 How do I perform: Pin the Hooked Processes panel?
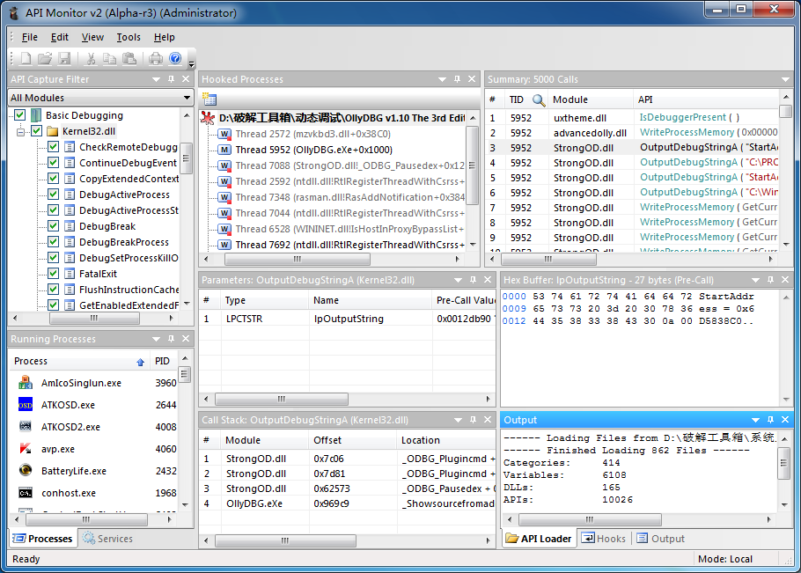tap(457, 79)
